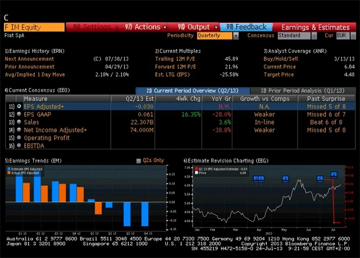This screenshot has width=360, height=258.
Task: Select the Sales radio button
Action: coord(19,122)
